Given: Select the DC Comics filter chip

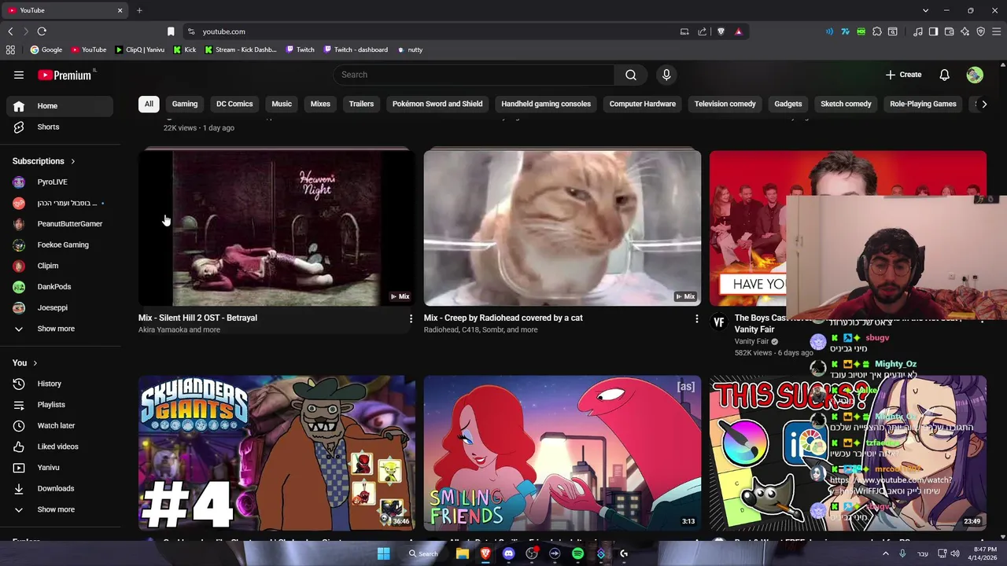Looking at the screenshot, I should (x=234, y=104).
